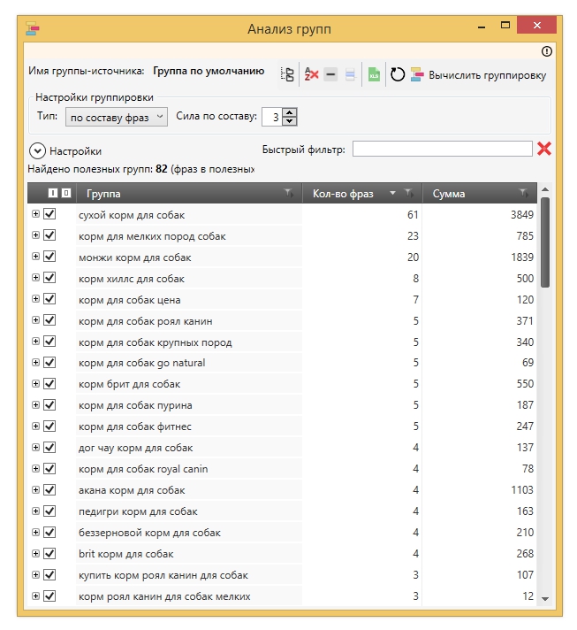Viewport: 577px width, 630px height.
Task: Click the phrase count 23
Action: (x=413, y=236)
